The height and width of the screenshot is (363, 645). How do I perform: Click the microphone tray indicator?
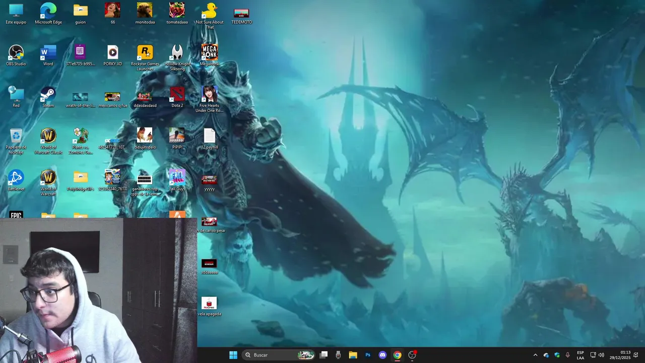click(x=568, y=355)
